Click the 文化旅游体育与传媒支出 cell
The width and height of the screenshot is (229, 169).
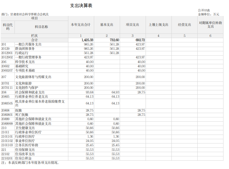pos(33,77)
